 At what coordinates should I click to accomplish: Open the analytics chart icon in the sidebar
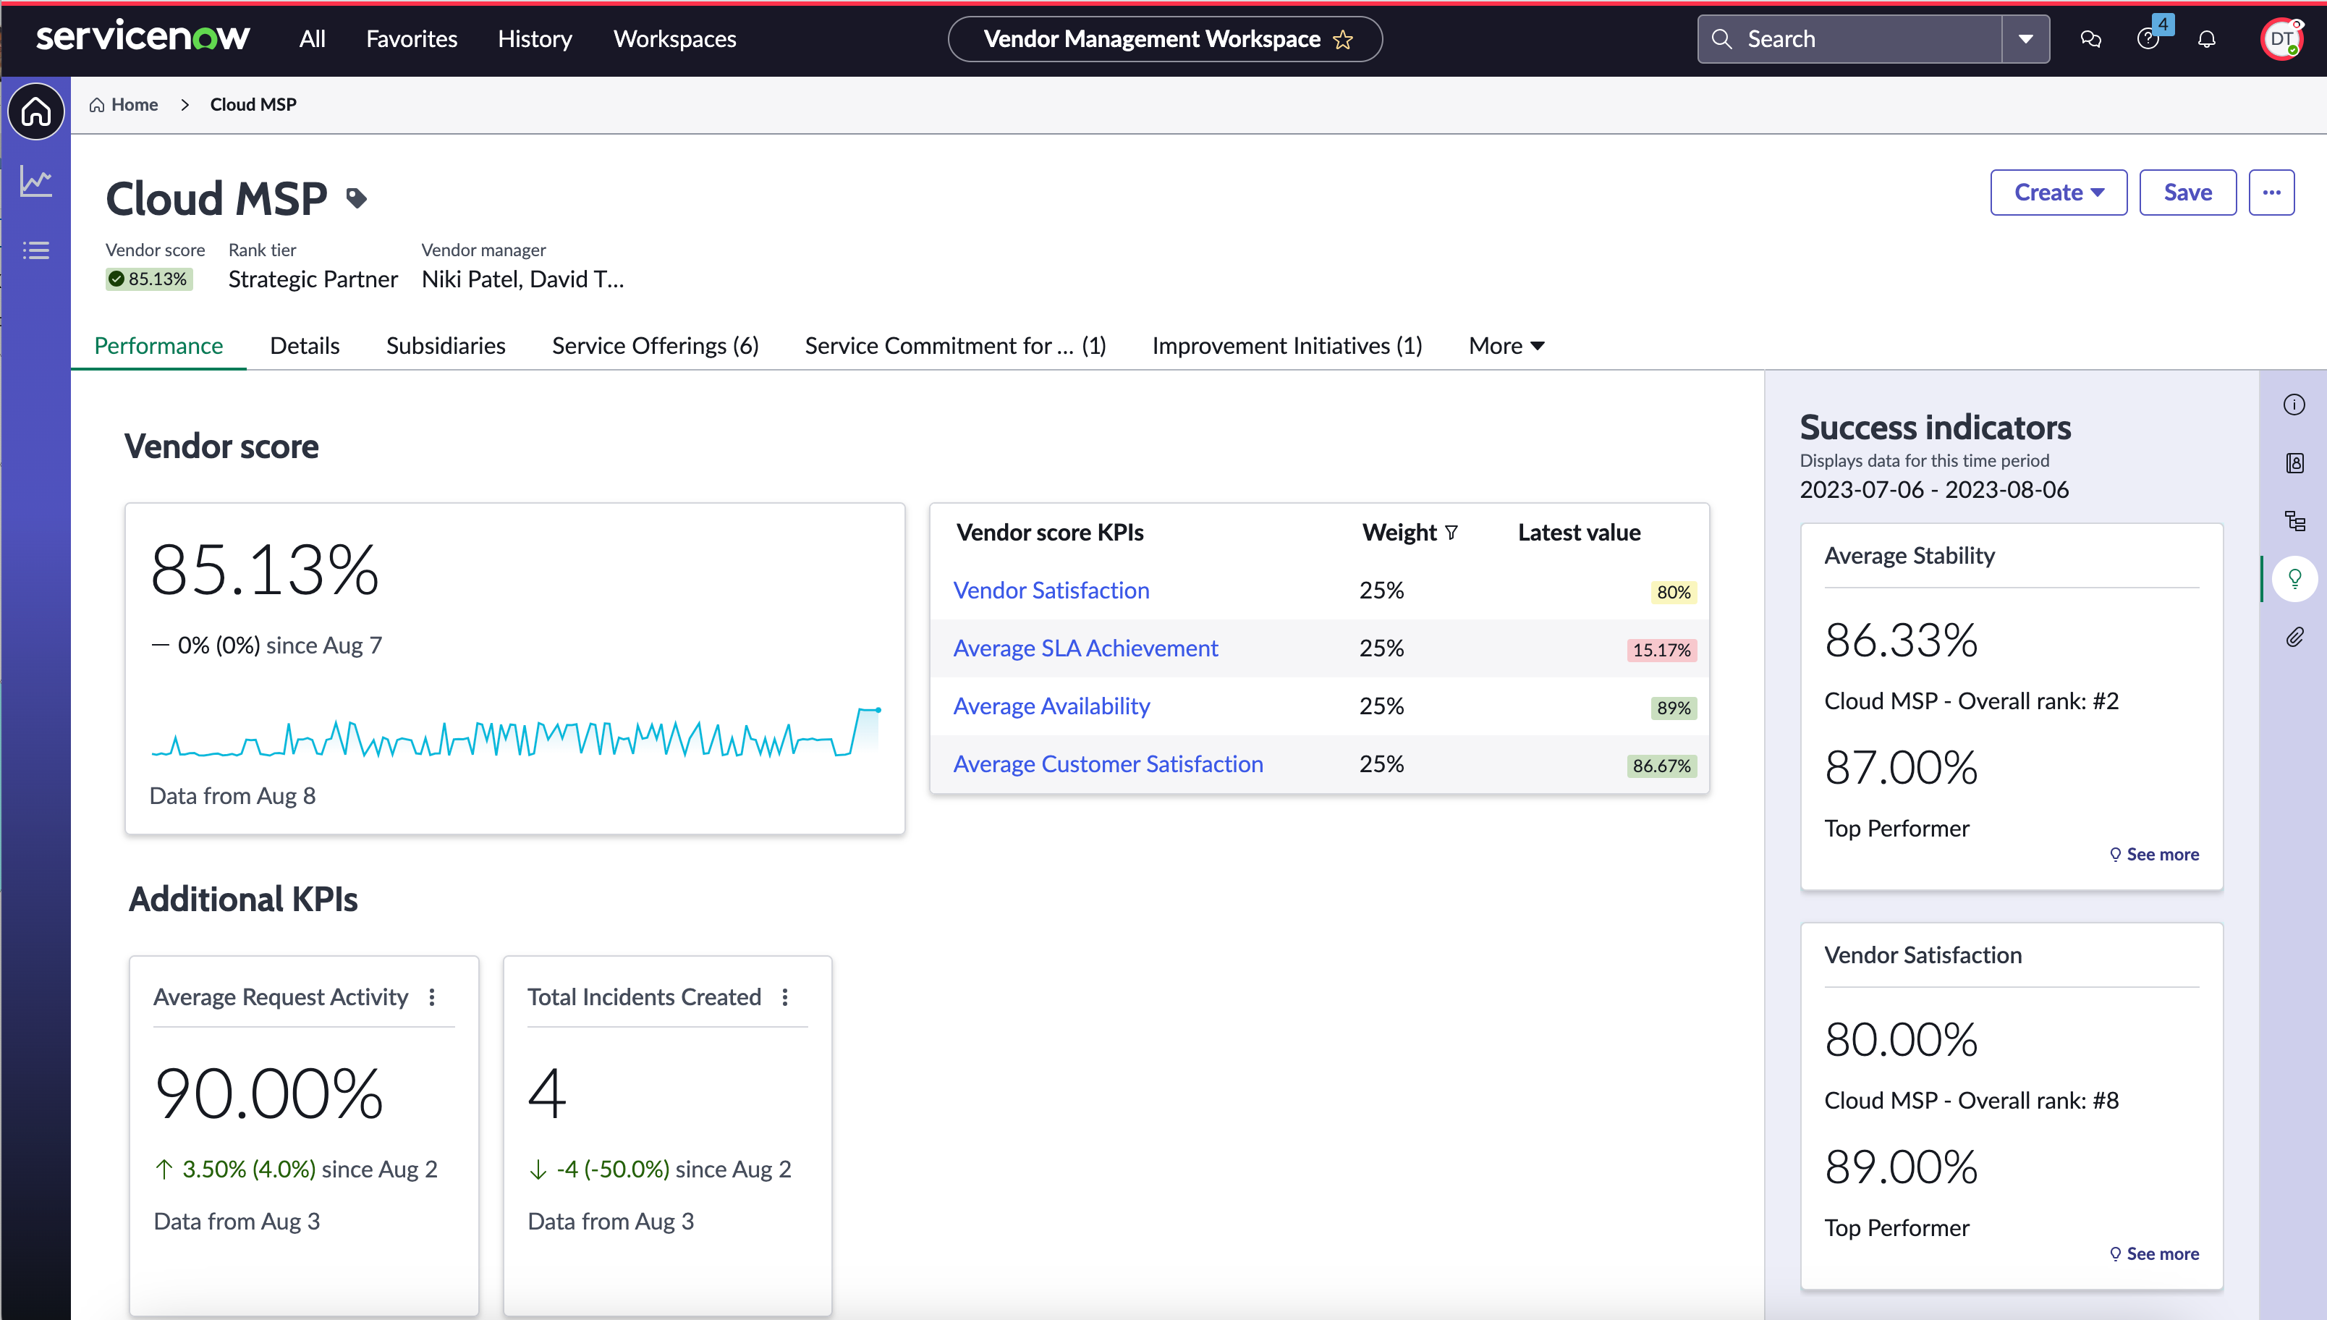[36, 182]
